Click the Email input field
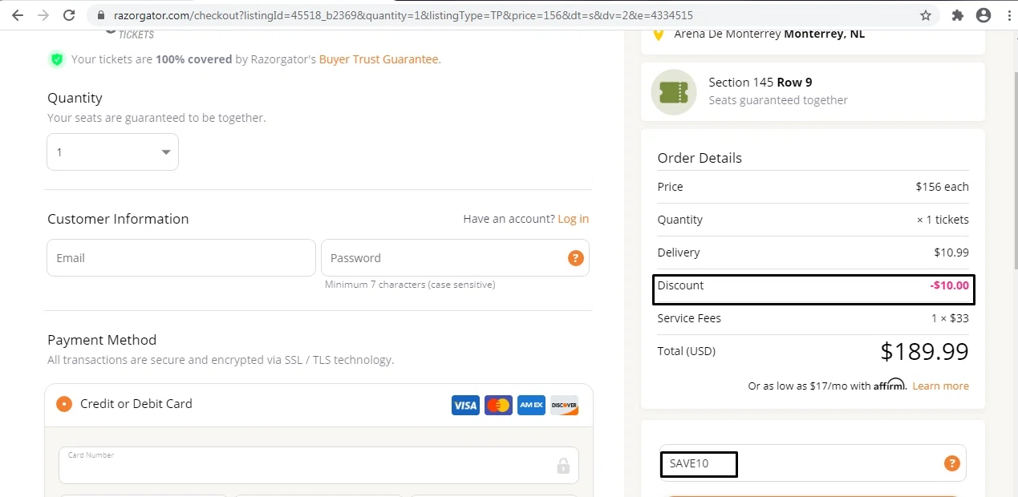The width and height of the screenshot is (1018, 497). tap(181, 258)
